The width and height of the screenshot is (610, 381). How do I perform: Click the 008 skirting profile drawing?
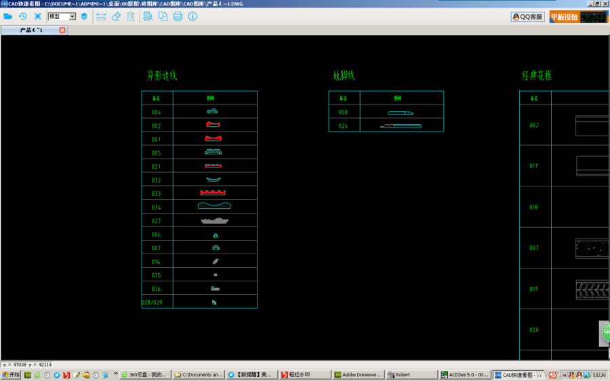[x=401, y=113]
